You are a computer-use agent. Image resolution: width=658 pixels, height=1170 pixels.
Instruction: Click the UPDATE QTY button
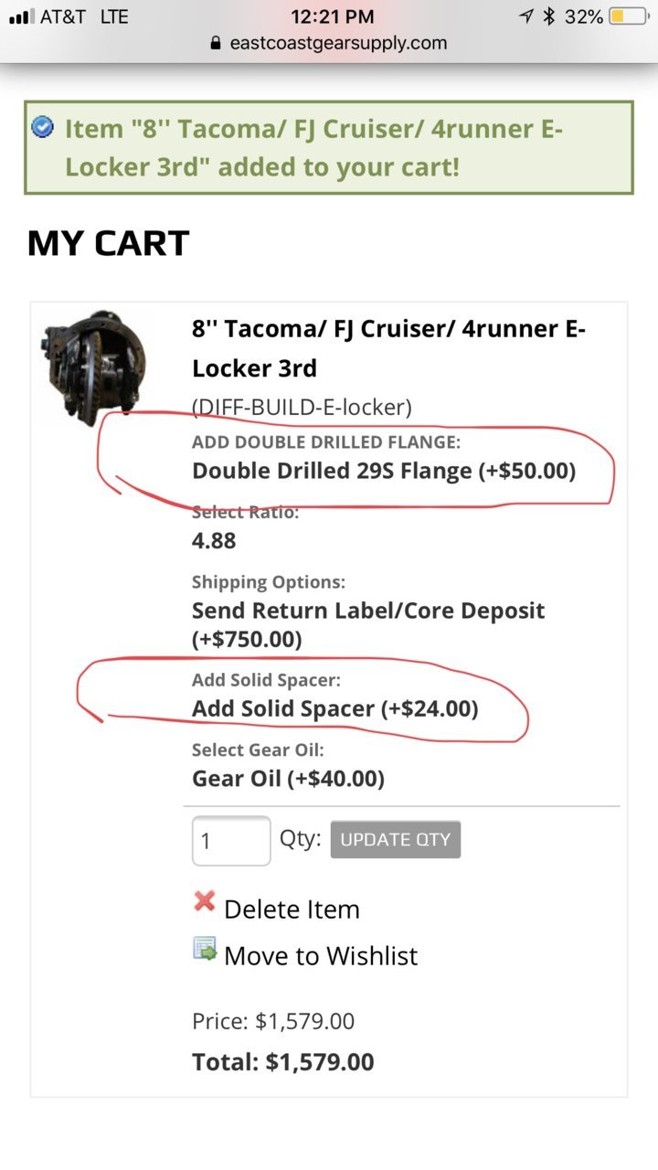click(395, 839)
